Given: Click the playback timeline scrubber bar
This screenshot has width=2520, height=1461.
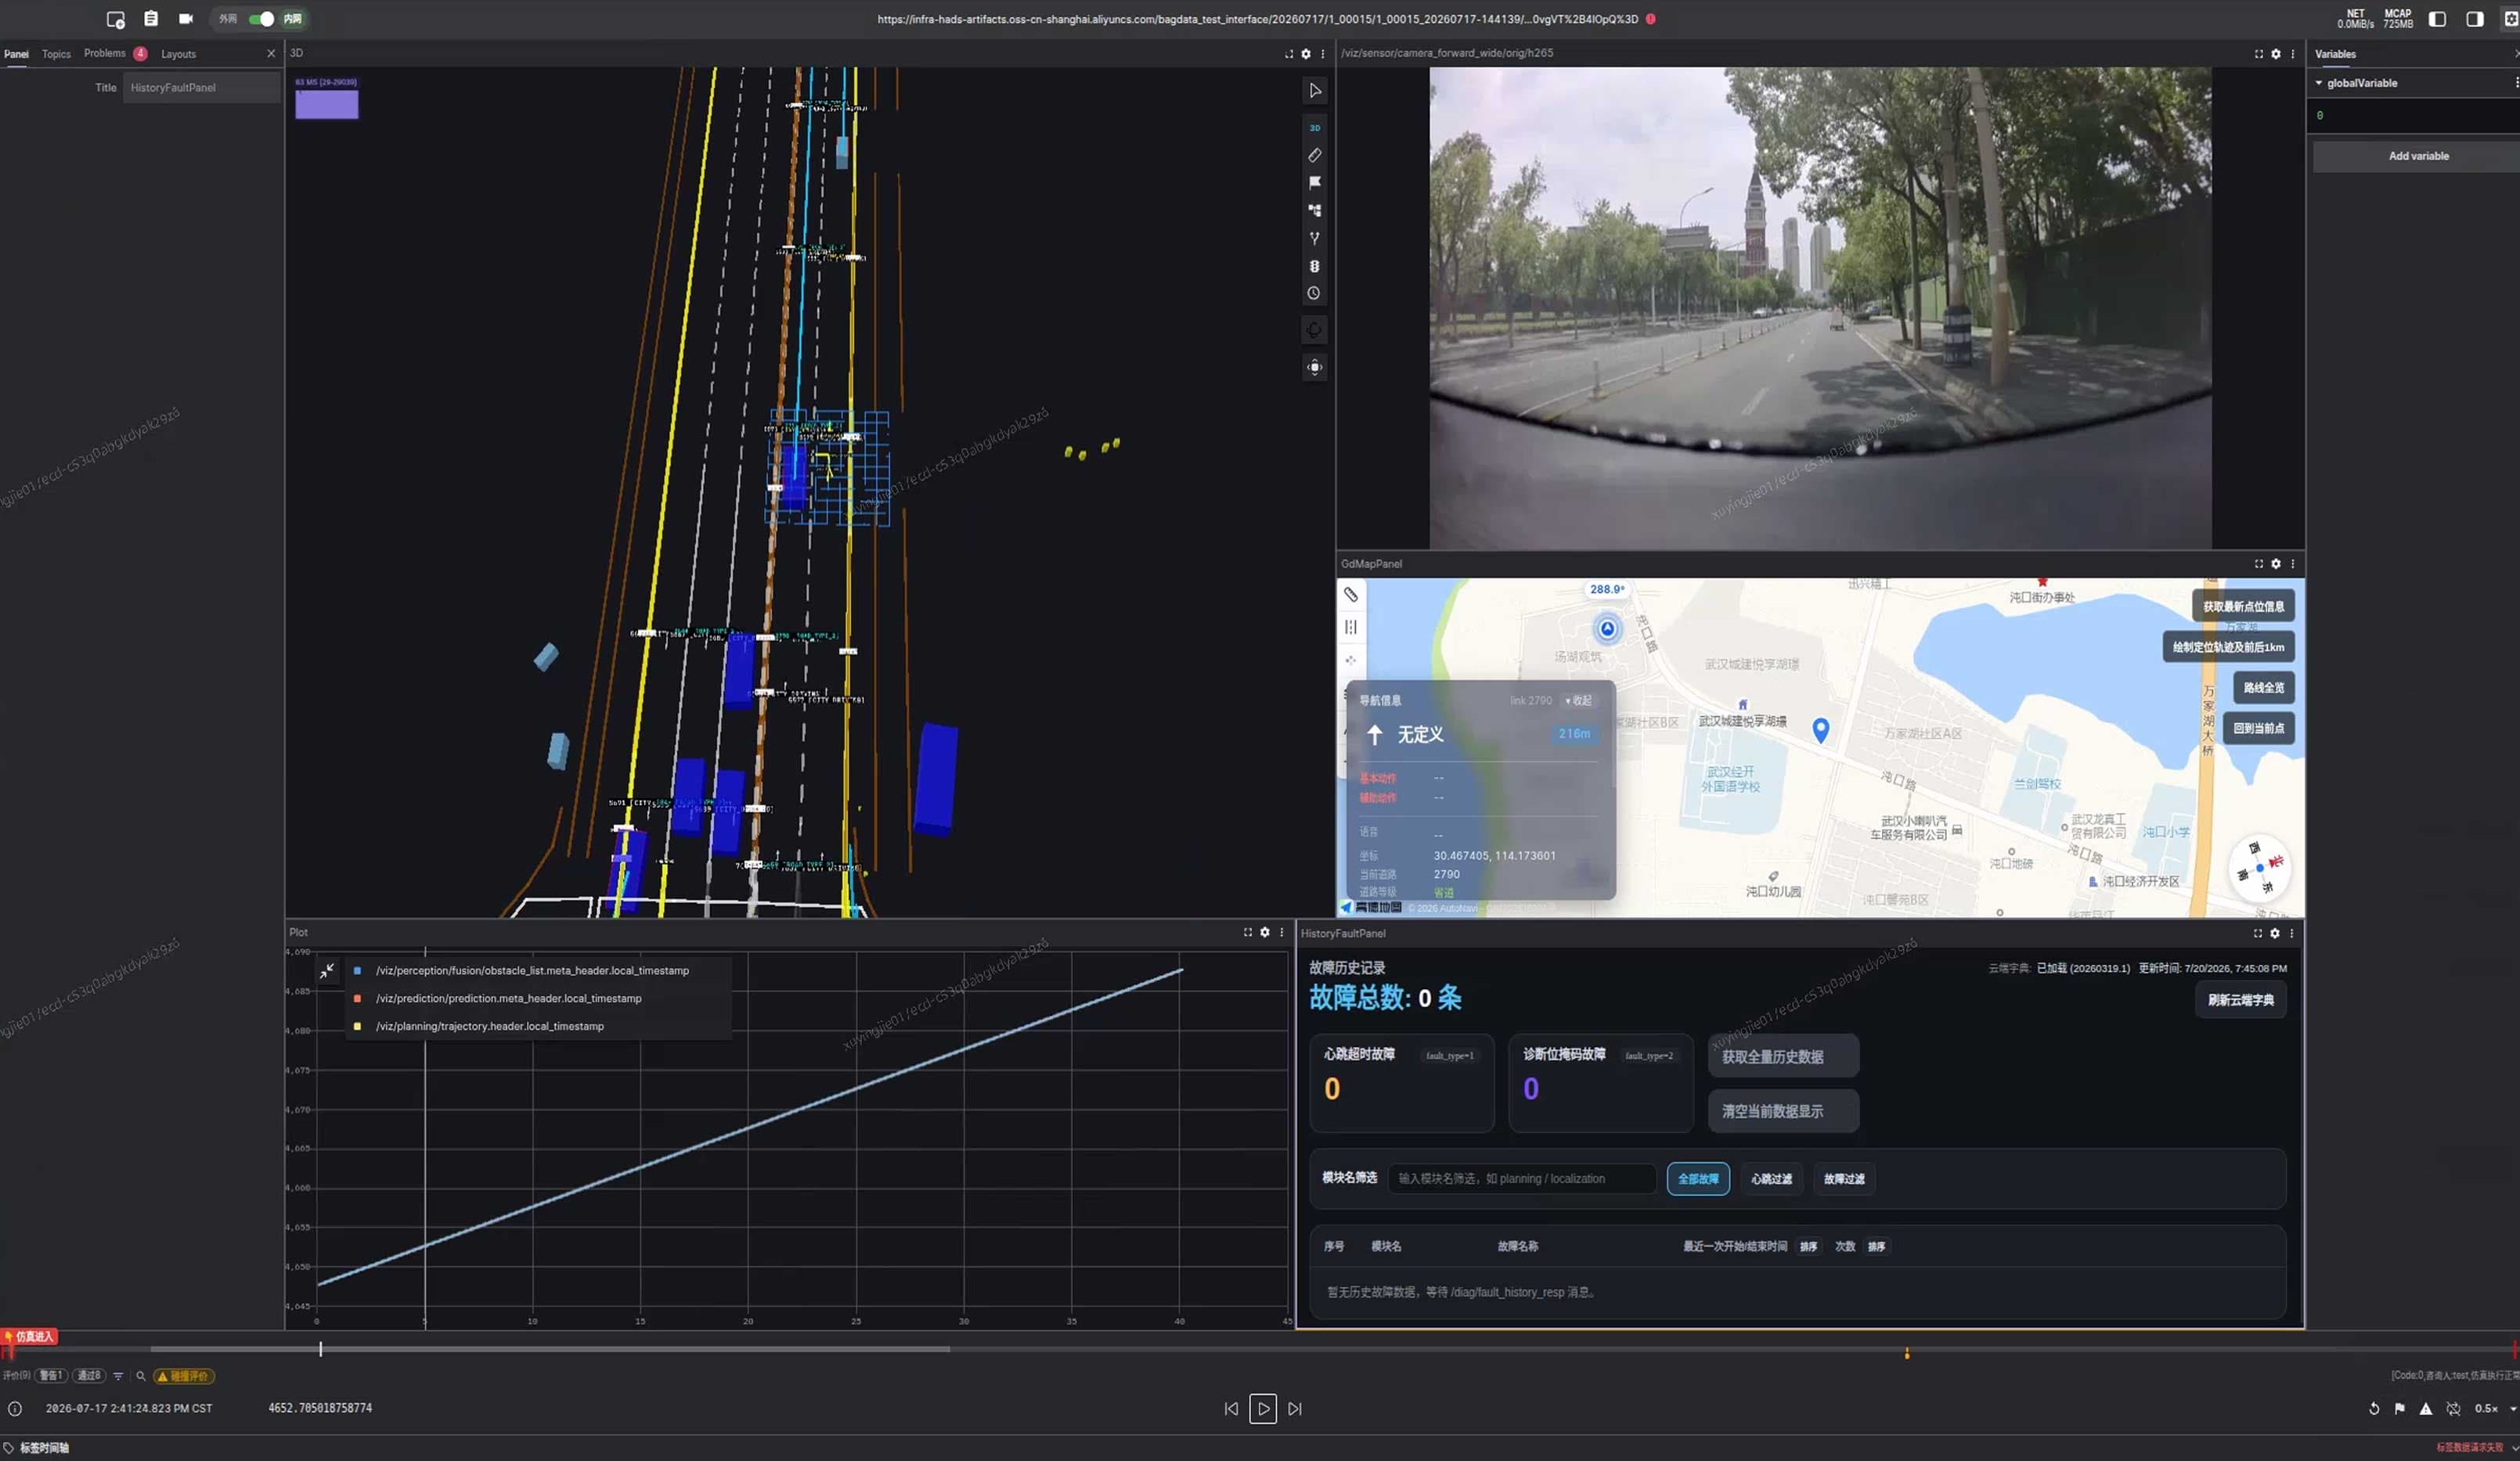Looking at the screenshot, I should (x=1260, y=1349).
